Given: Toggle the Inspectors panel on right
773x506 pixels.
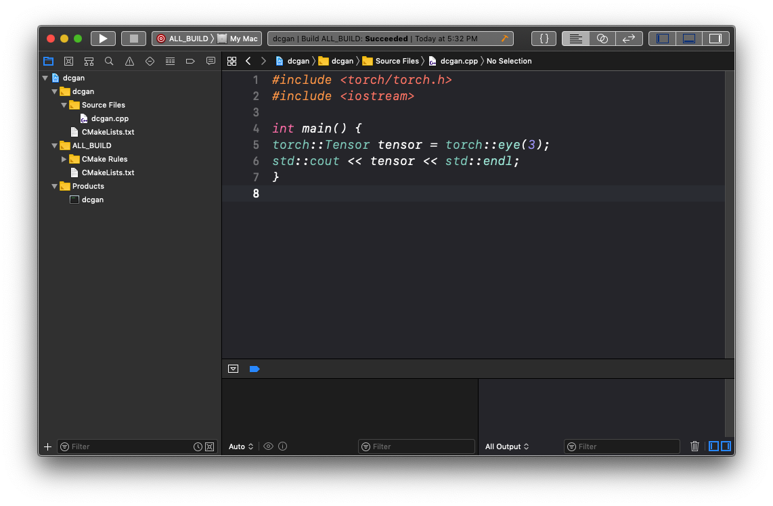Looking at the screenshot, I should 715,39.
